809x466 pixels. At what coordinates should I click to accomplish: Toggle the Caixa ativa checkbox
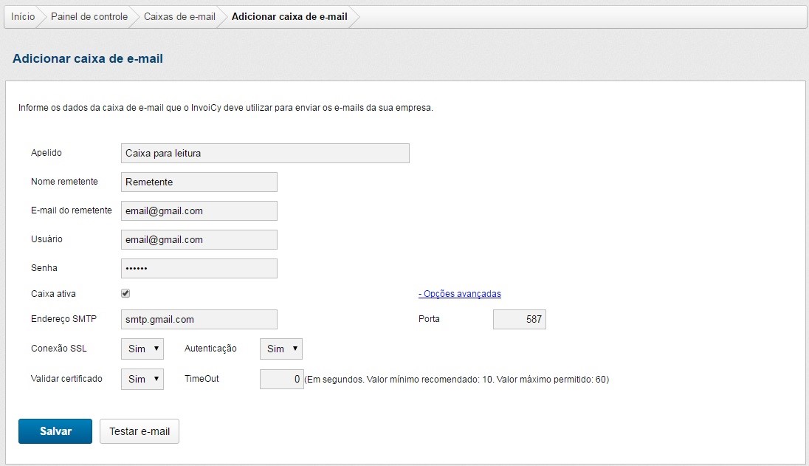tap(125, 293)
